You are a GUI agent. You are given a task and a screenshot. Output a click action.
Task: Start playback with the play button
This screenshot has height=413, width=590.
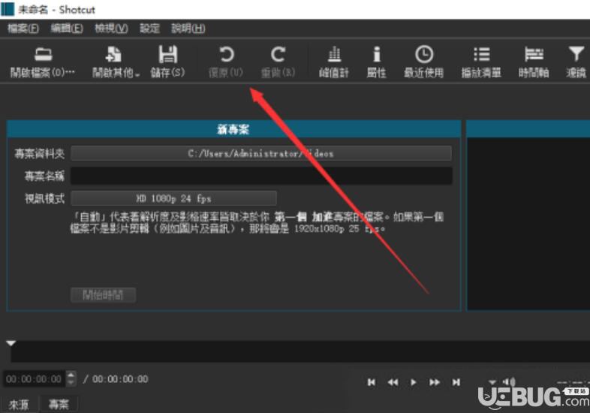(413, 382)
